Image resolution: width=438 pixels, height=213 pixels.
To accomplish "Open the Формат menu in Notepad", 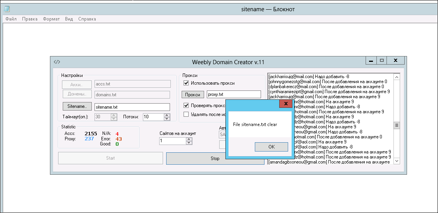I will coord(51,19).
